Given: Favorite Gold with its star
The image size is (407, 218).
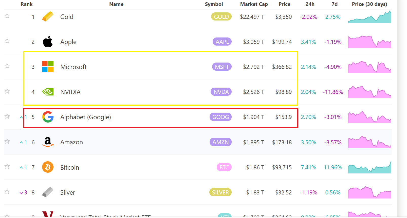Looking at the screenshot, I should point(7,16).
